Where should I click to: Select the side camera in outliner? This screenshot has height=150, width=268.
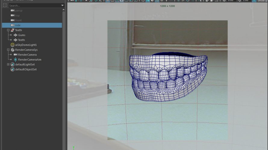[x=18, y=25]
